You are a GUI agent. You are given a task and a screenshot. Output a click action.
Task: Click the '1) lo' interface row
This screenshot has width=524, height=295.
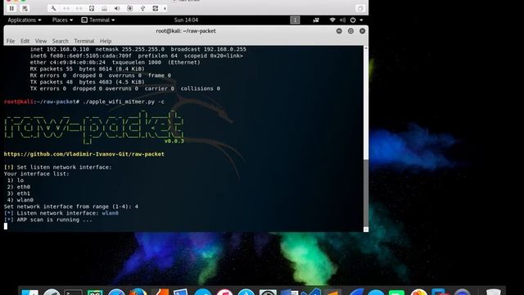point(16,180)
